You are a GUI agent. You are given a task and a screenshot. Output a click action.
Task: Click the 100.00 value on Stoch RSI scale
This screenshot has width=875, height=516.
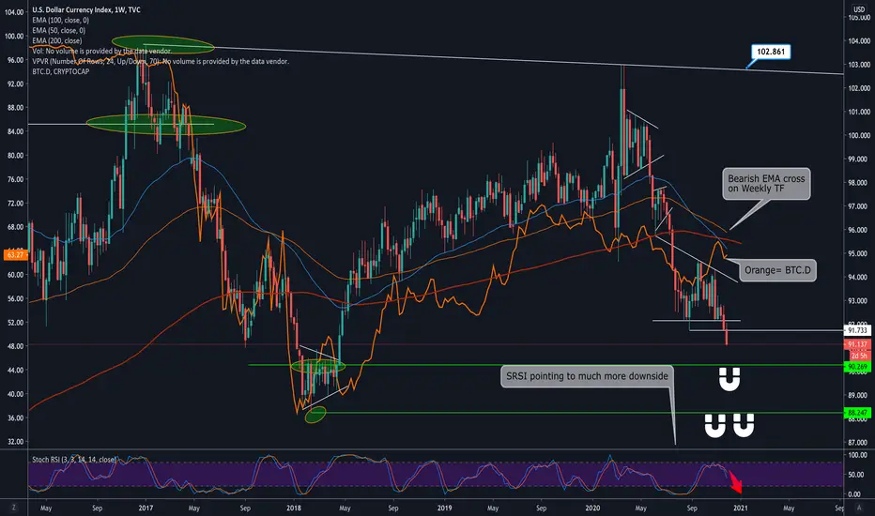click(x=858, y=455)
